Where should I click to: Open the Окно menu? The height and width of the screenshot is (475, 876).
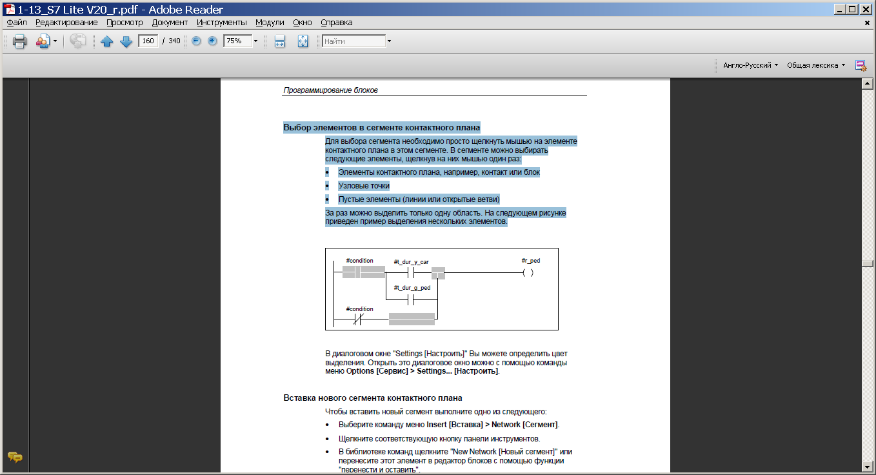coord(303,22)
